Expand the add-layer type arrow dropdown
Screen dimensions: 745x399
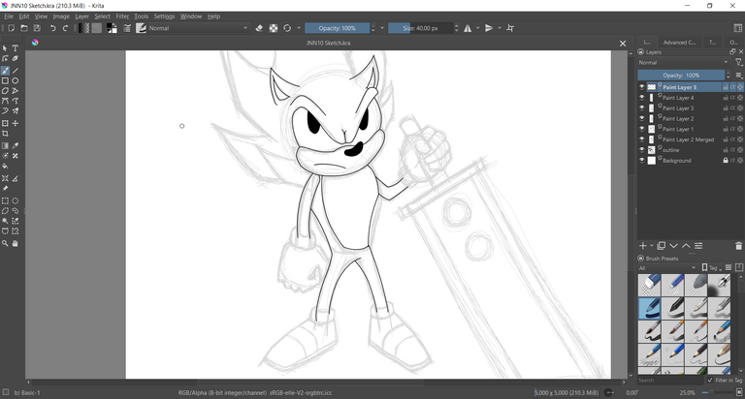pyautogui.click(x=652, y=246)
